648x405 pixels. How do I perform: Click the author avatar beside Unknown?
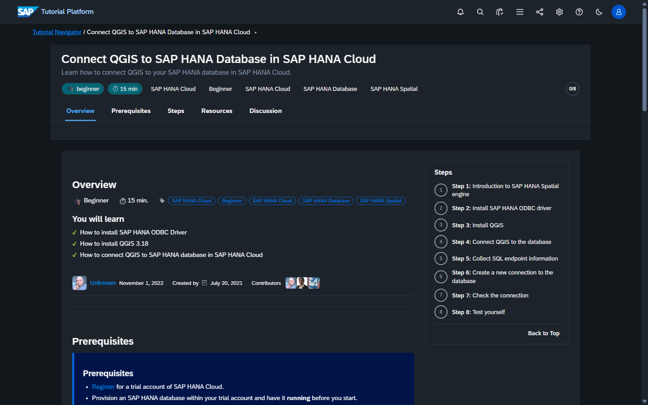pos(80,283)
